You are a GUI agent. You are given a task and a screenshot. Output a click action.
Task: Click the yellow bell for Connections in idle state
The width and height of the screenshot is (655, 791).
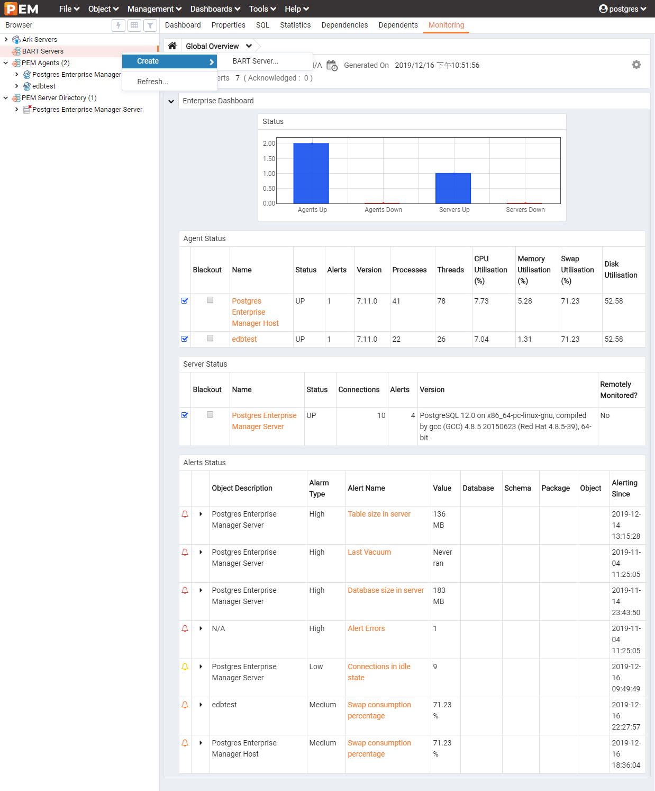(x=185, y=666)
